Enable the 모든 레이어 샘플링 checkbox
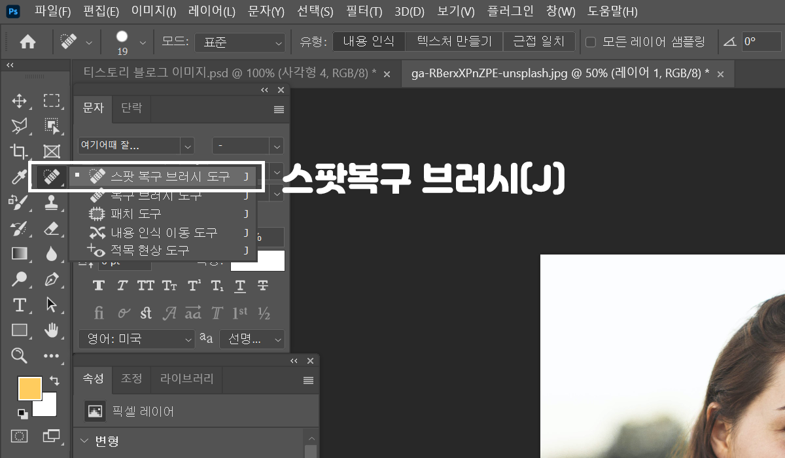Image resolution: width=785 pixels, height=458 pixels. [591, 42]
